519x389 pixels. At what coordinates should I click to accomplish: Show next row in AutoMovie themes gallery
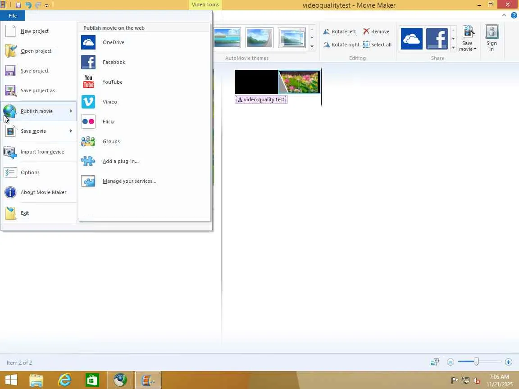click(x=312, y=38)
